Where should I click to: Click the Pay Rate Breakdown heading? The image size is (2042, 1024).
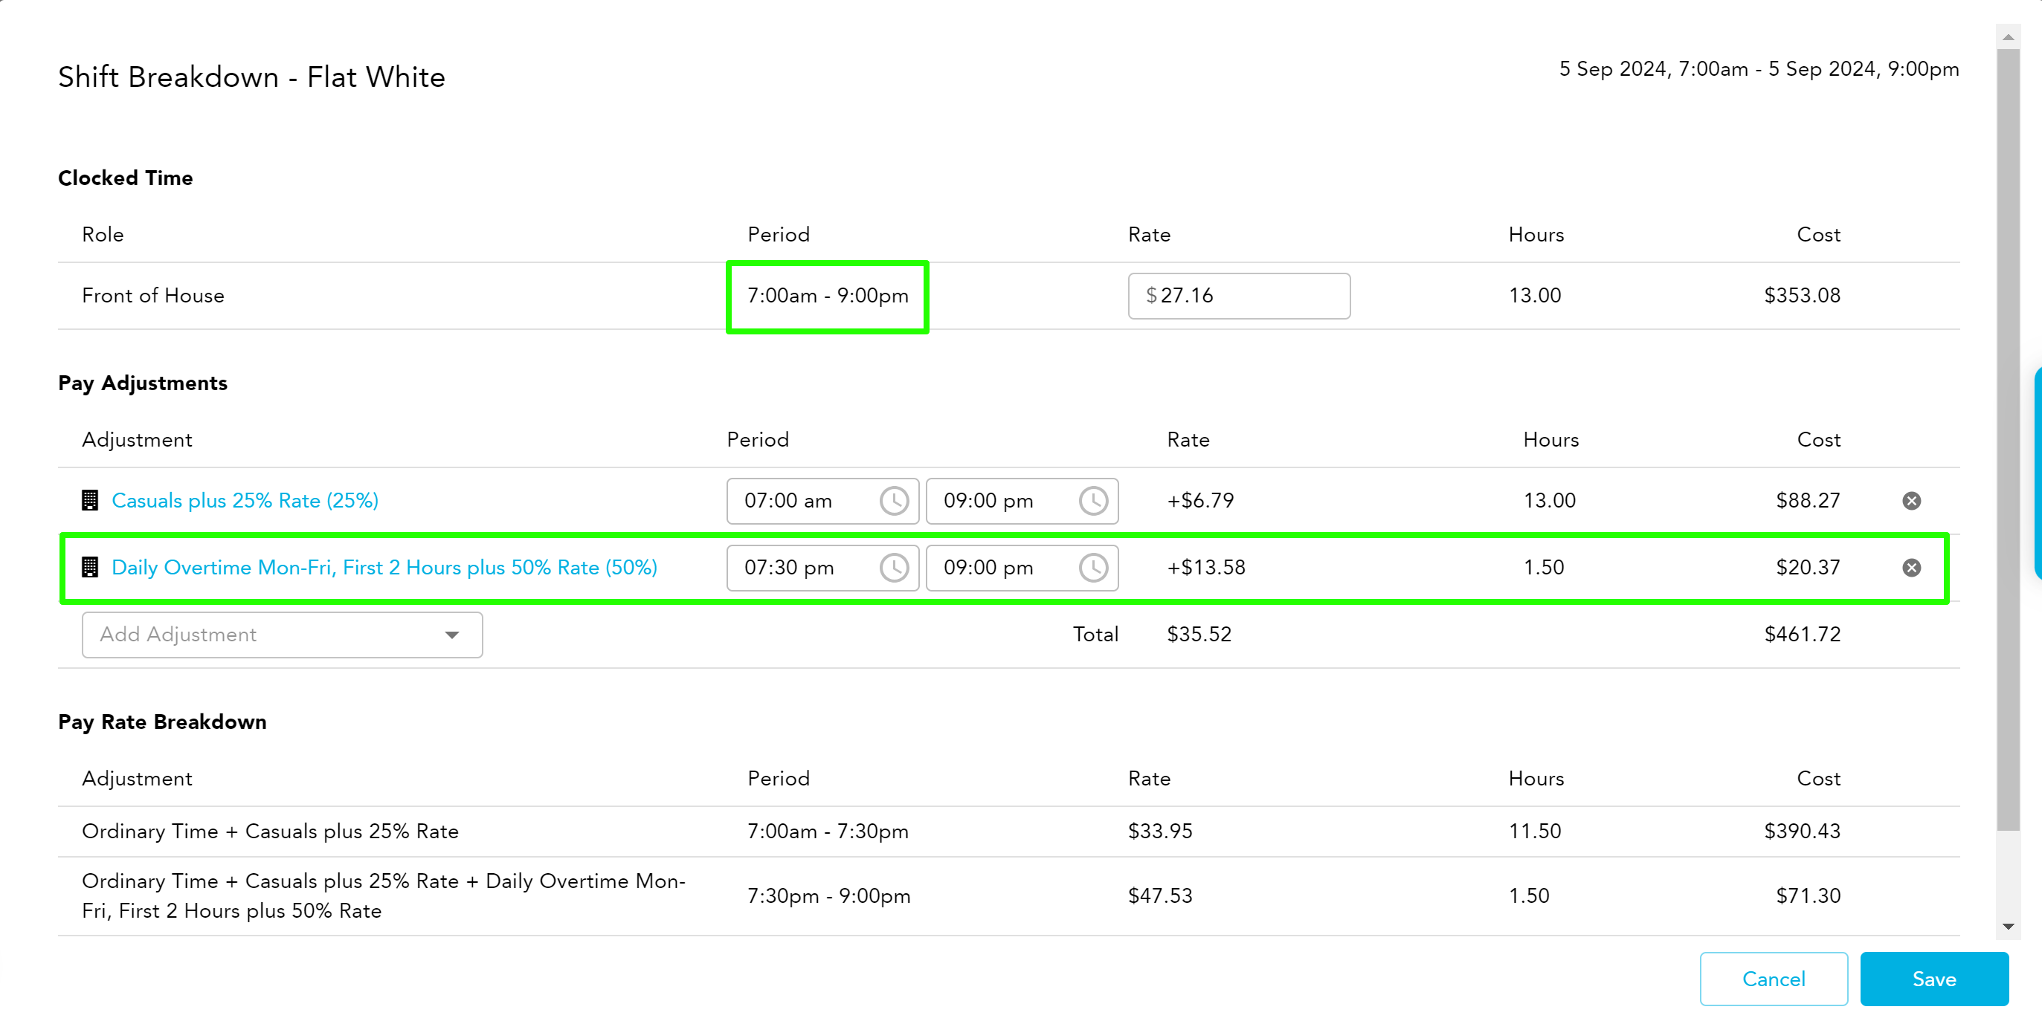(163, 722)
